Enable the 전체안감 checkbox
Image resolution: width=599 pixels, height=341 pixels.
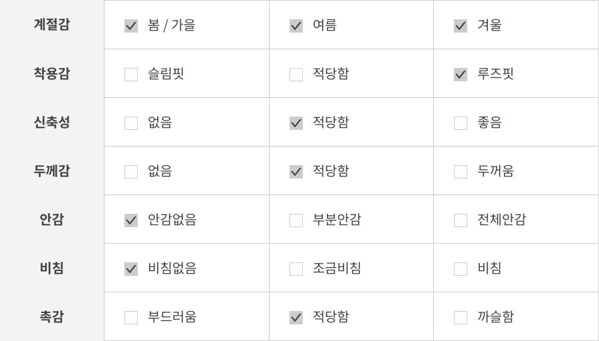pyautogui.click(x=461, y=220)
